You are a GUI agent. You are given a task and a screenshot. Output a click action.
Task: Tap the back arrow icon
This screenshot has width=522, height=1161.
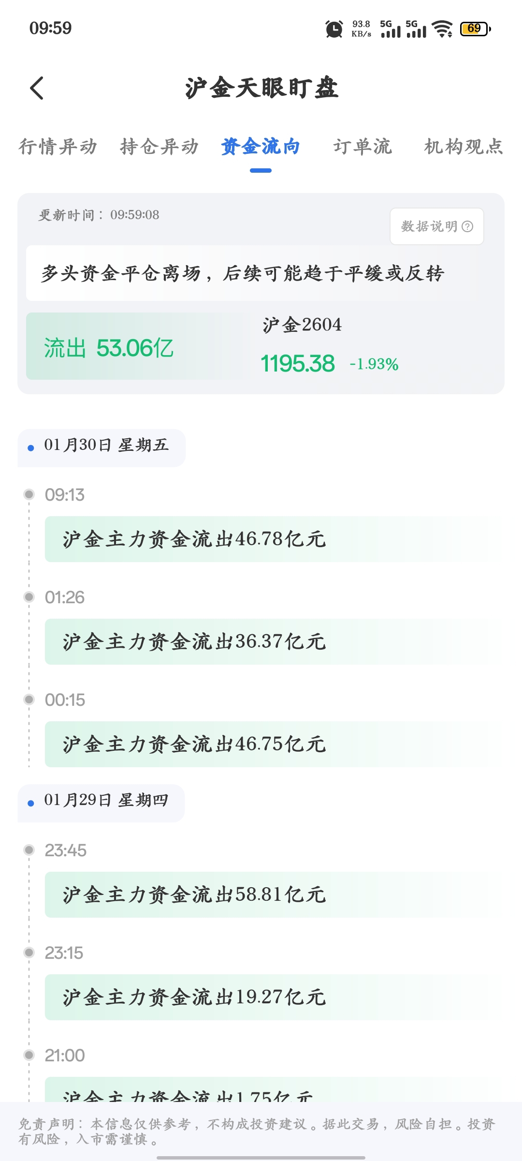pos(37,88)
